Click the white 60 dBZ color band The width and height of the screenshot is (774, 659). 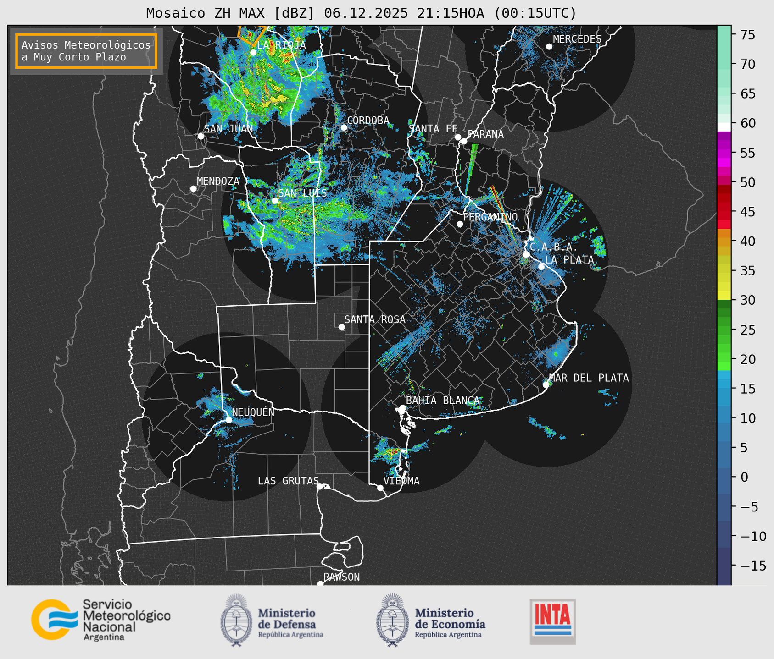click(724, 127)
